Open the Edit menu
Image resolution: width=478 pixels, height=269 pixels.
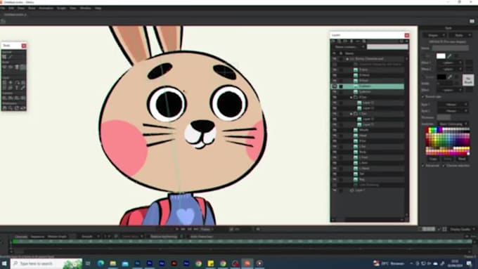click(11, 8)
